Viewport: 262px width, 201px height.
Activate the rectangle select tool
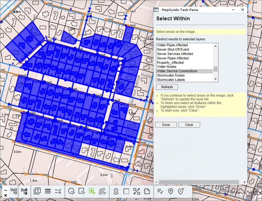coord(82,191)
